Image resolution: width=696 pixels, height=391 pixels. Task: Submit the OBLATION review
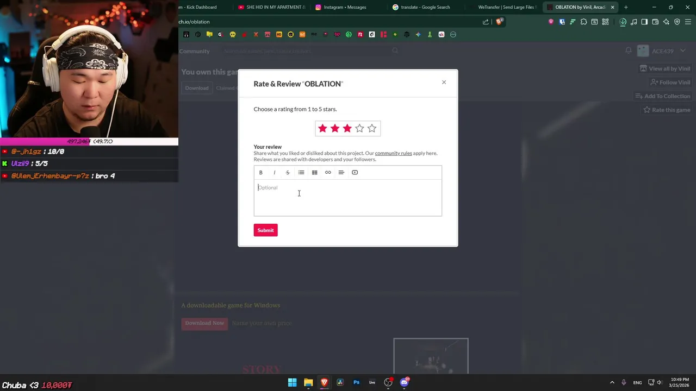(x=265, y=230)
